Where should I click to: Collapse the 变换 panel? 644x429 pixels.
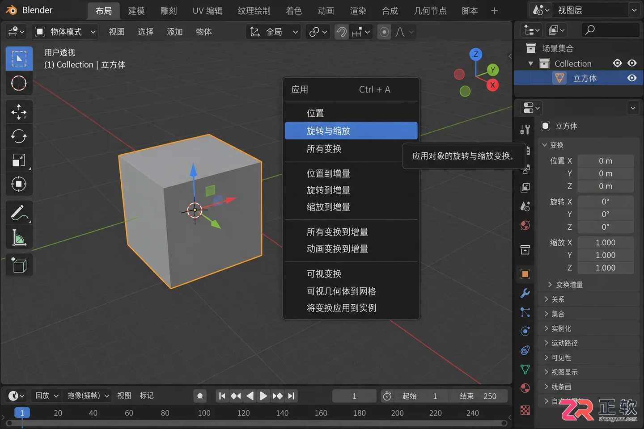(x=545, y=145)
